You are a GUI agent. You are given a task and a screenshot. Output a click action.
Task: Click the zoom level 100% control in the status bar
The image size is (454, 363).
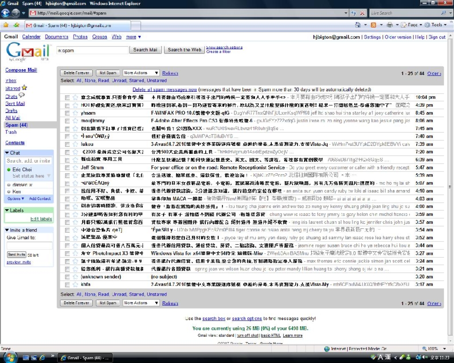tap(434, 348)
